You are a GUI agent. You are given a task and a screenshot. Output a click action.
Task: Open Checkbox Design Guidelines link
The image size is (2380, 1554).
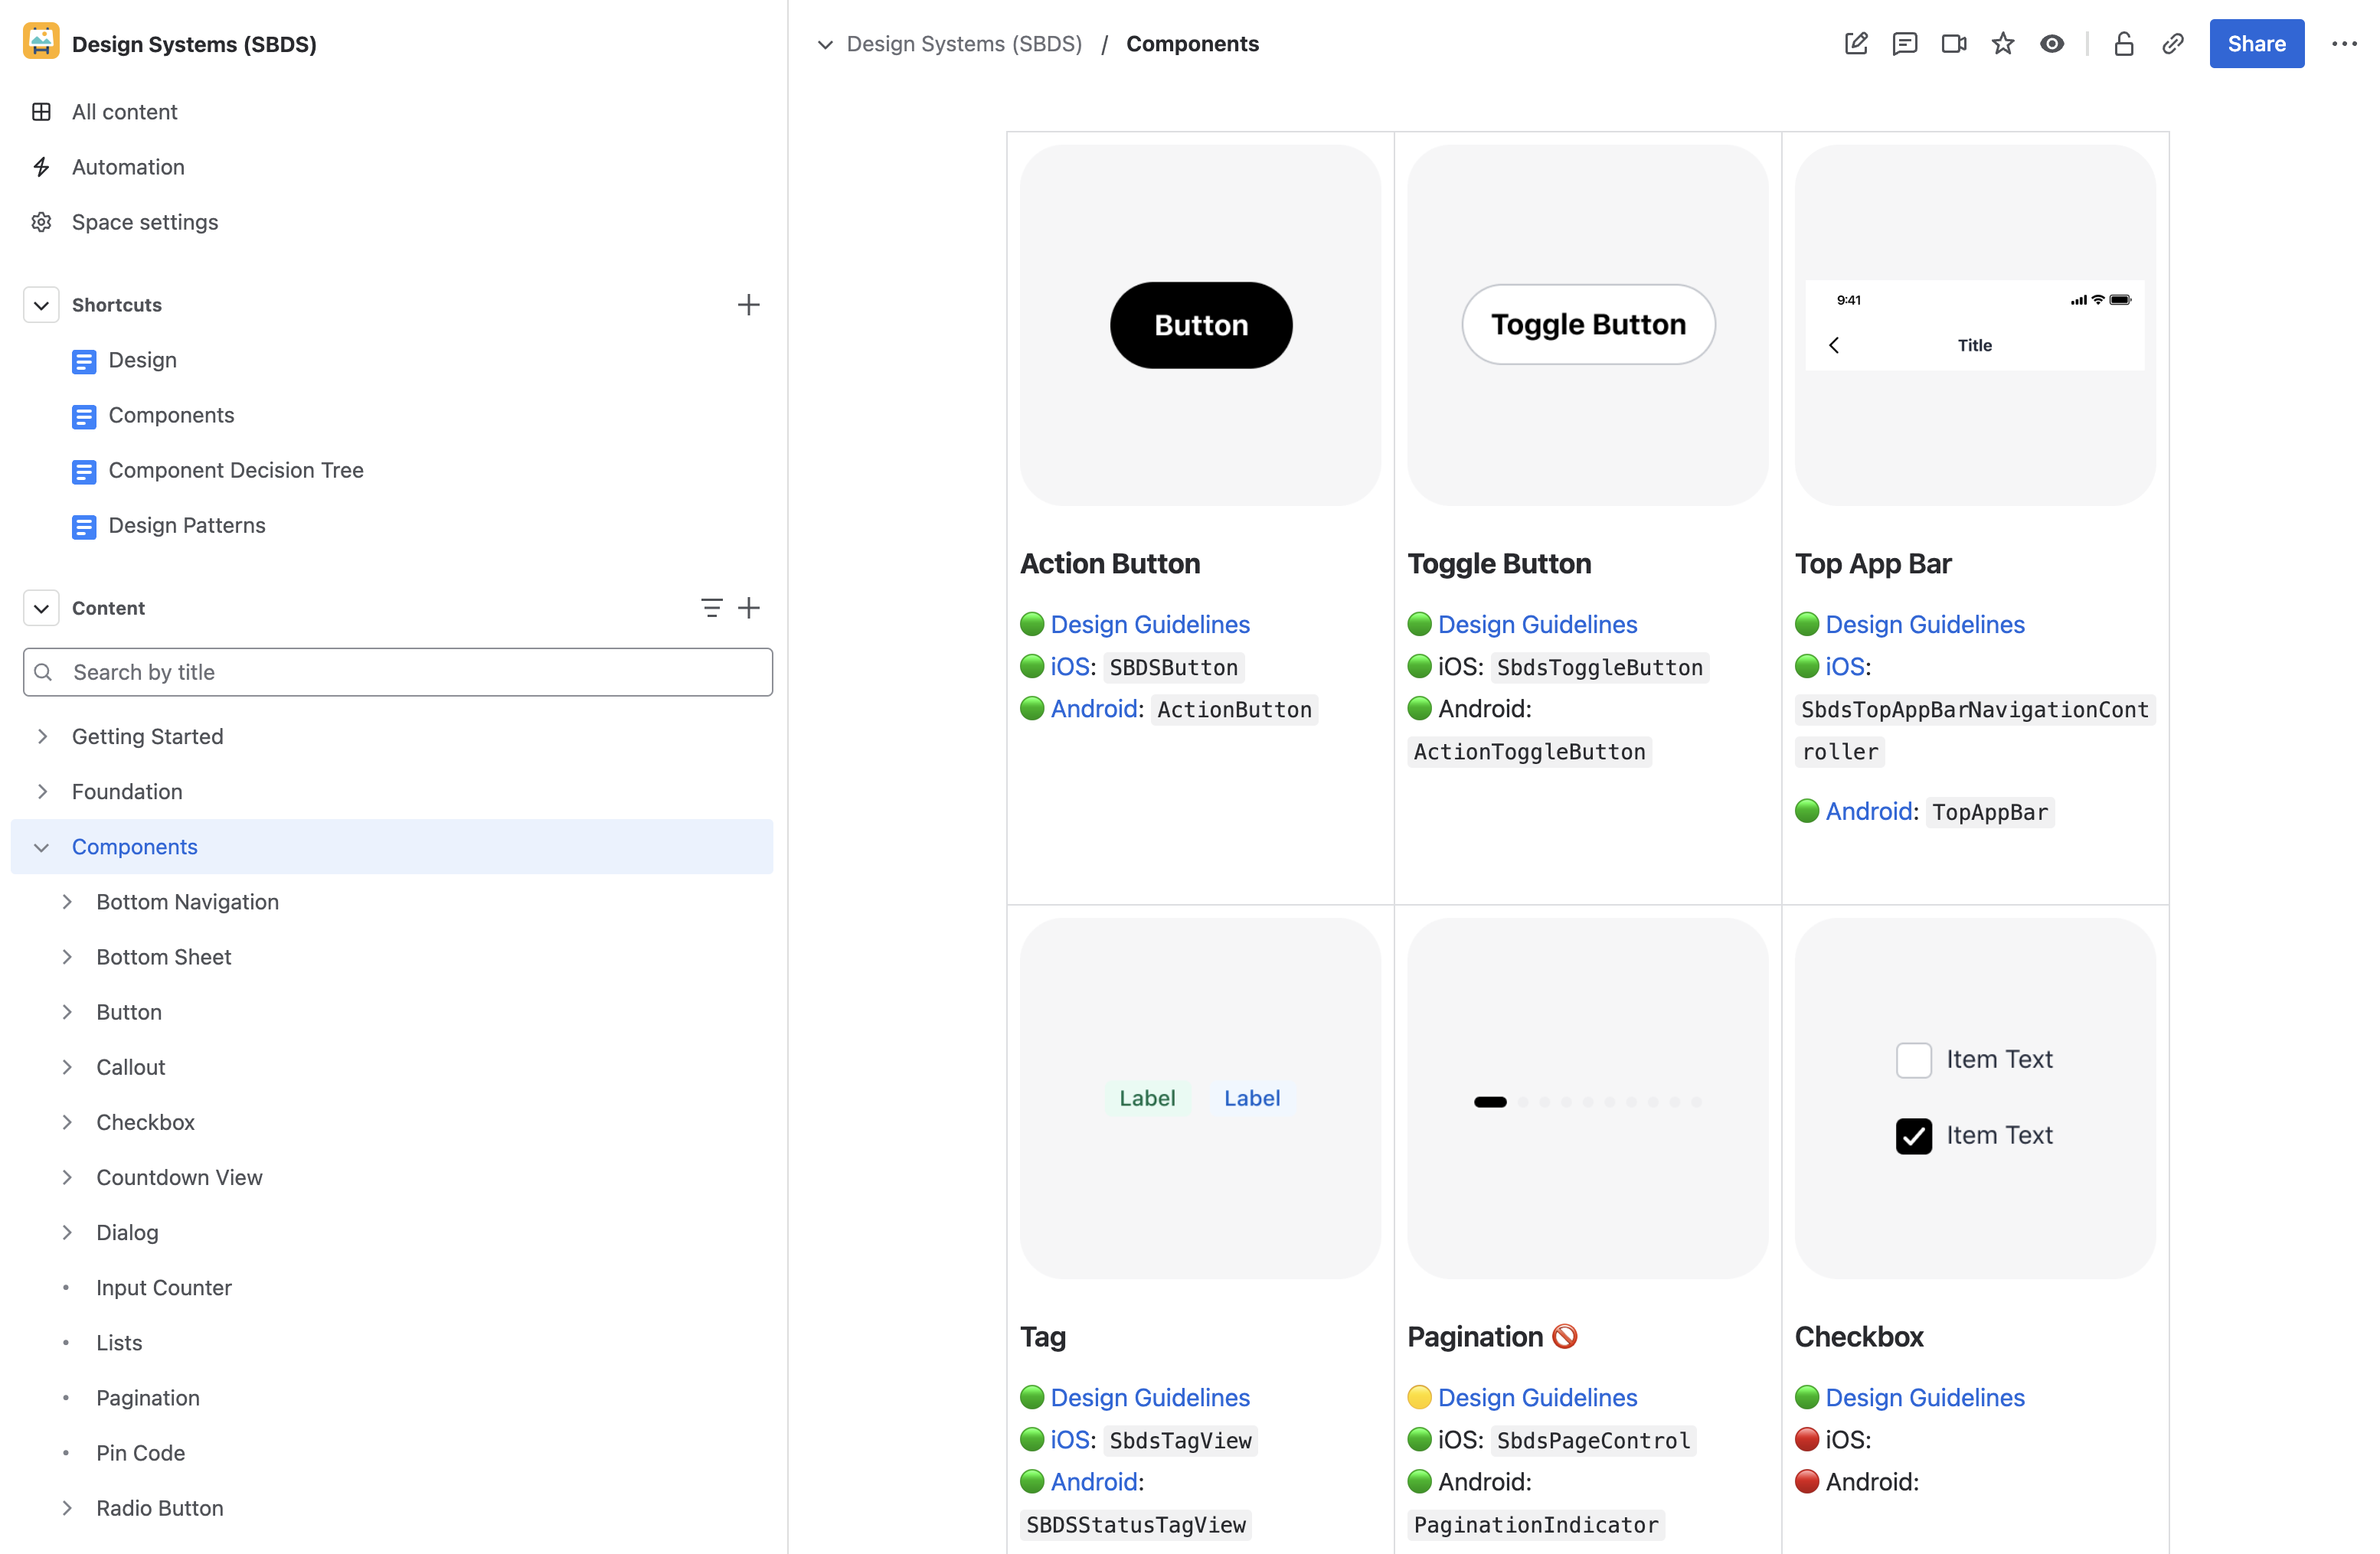coord(1925,1397)
